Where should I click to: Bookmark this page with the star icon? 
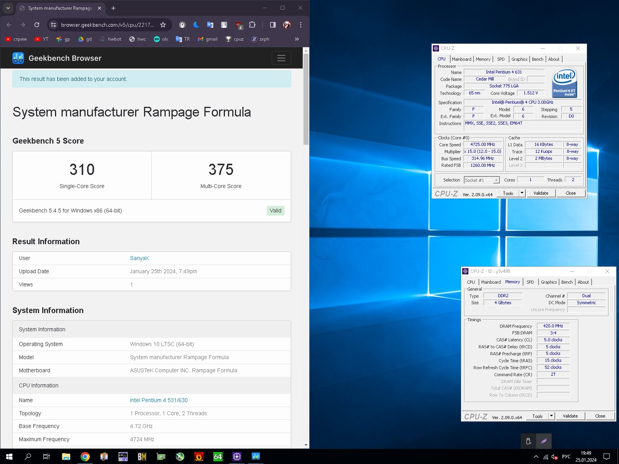tap(163, 25)
